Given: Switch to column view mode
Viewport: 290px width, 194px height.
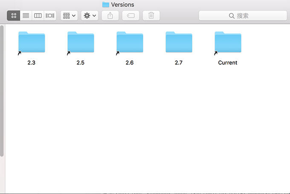Looking at the screenshot, I should [38, 16].
